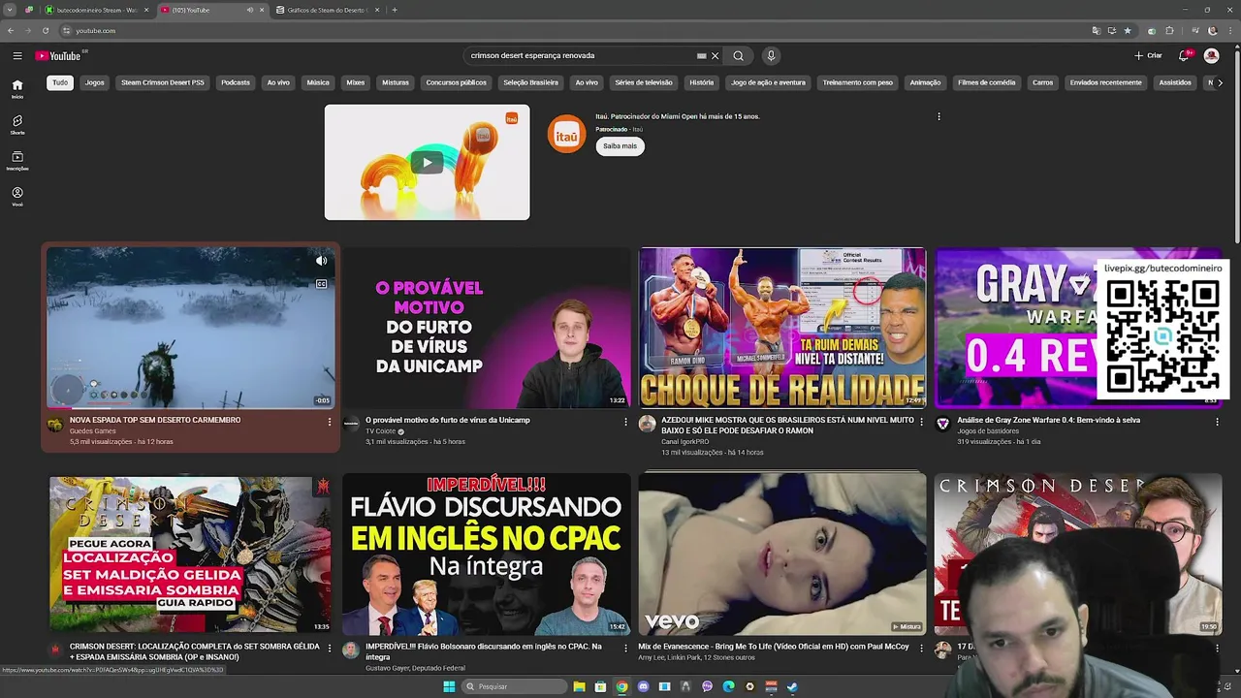Open Discord from the taskbar

point(643,686)
